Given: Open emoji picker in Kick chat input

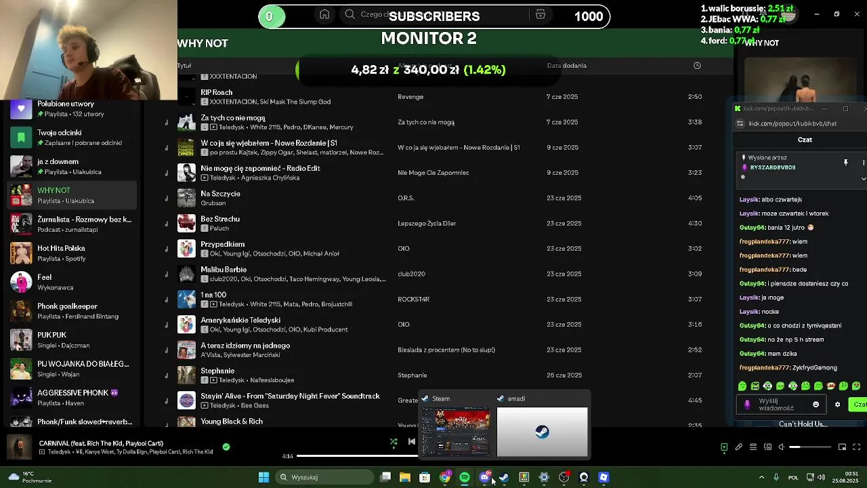Looking at the screenshot, I should tap(816, 405).
